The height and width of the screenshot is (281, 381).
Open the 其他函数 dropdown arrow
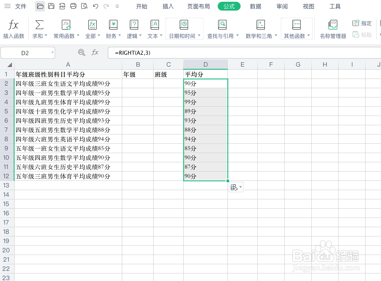(x=308, y=35)
